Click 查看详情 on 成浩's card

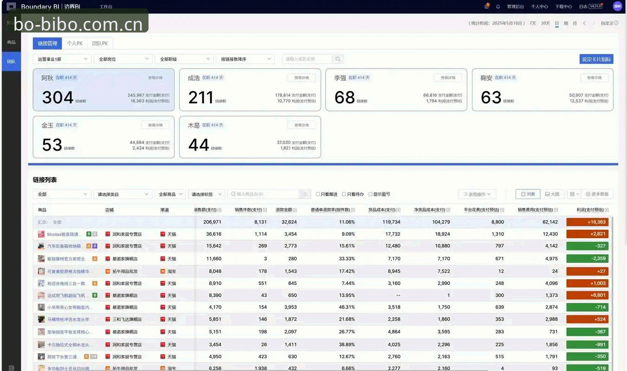[302, 77]
